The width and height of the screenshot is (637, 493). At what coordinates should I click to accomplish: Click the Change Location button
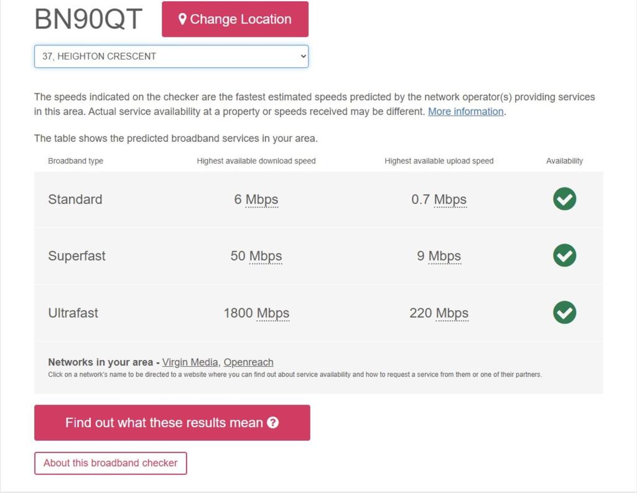(x=235, y=19)
